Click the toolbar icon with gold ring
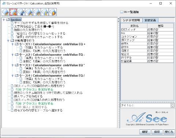This screenshot has height=138, width=176. [x=37, y=12]
